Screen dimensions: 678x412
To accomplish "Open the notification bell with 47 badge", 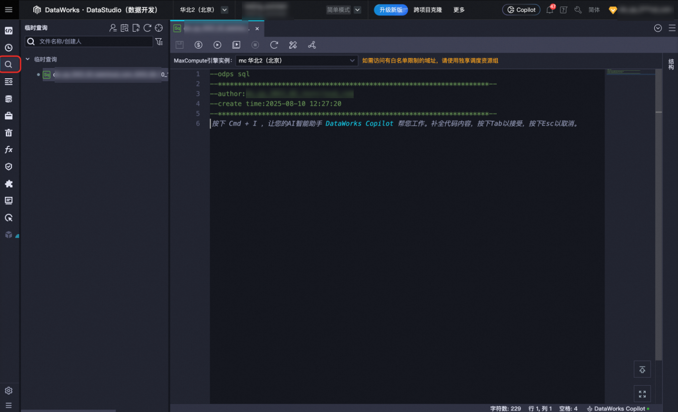I will [550, 9].
